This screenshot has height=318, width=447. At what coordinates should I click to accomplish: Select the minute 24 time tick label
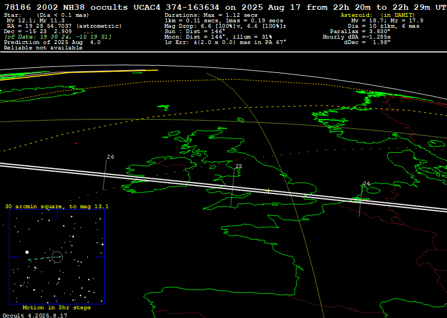coord(366,184)
